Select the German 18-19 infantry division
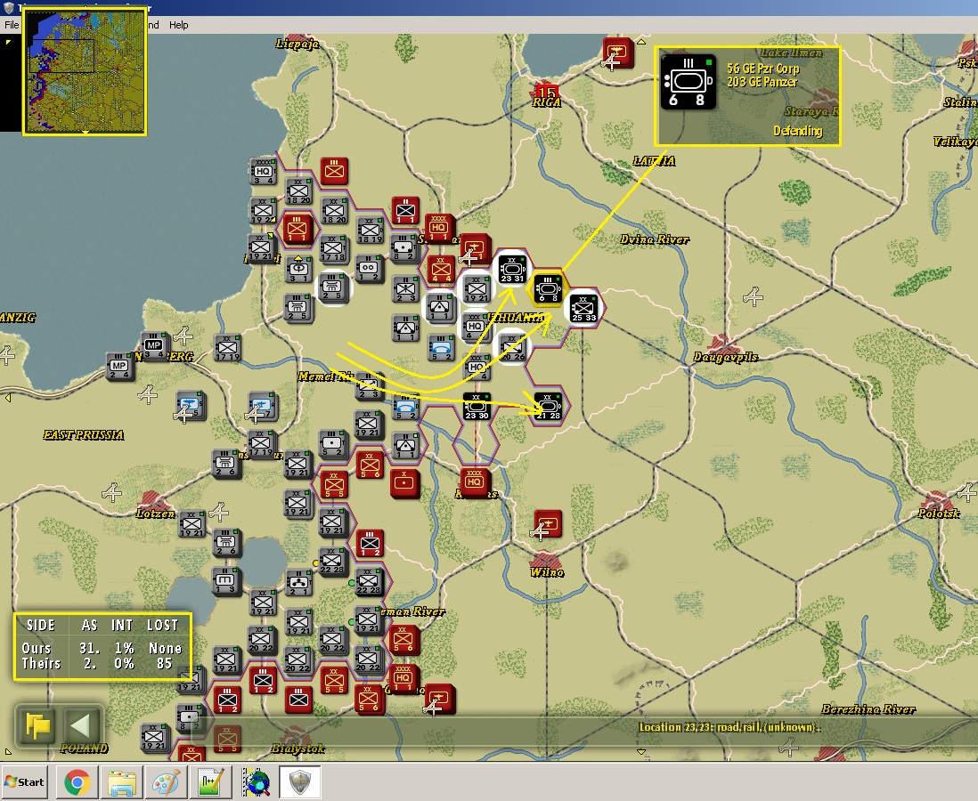978x801 pixels. tap(370, 231)
